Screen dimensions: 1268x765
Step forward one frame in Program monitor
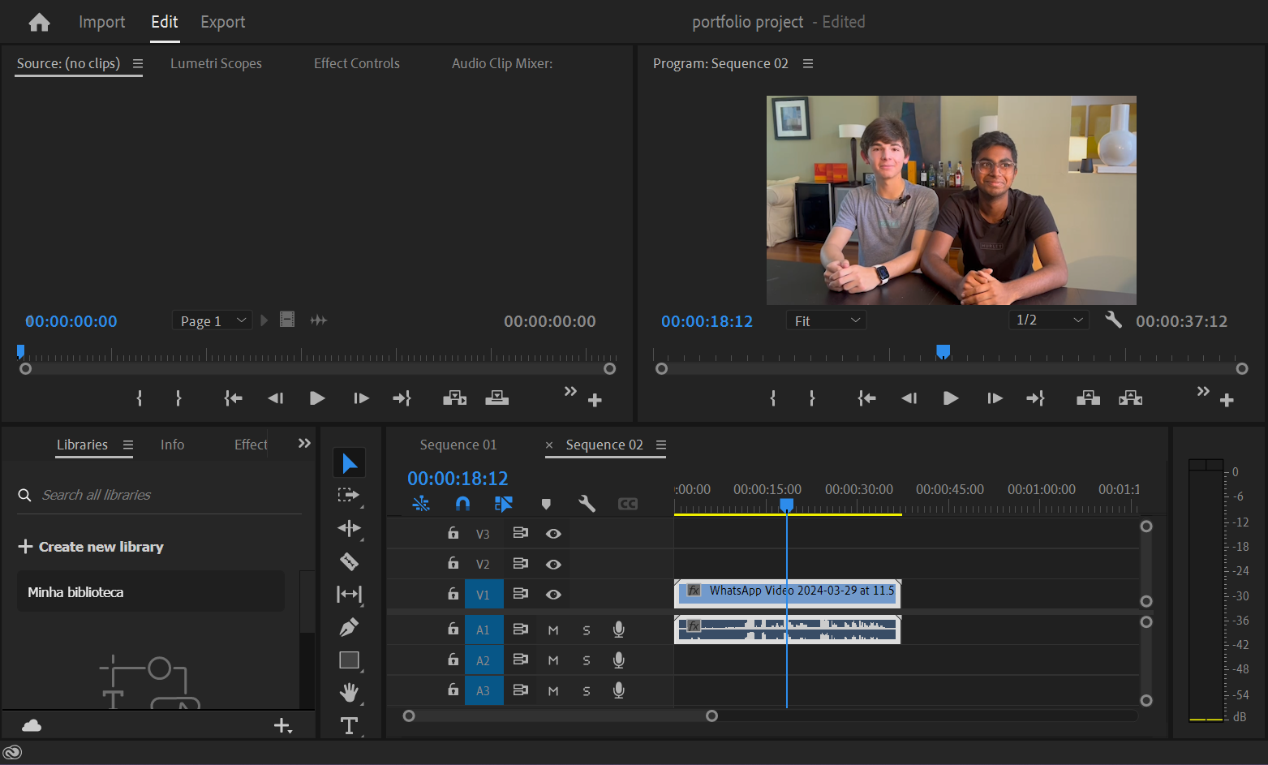(x=995, y=398)
